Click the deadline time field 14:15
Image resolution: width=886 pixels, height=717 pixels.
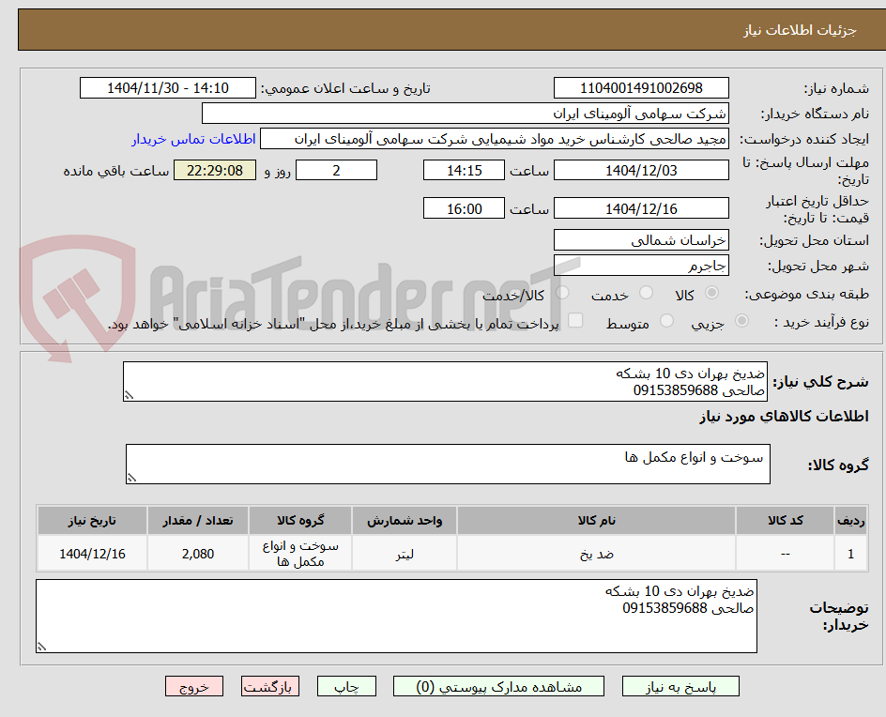tap(464, 170)
